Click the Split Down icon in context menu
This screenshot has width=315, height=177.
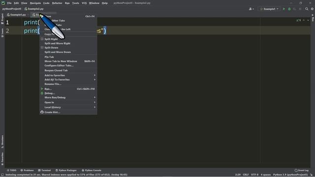click(42, 48)
